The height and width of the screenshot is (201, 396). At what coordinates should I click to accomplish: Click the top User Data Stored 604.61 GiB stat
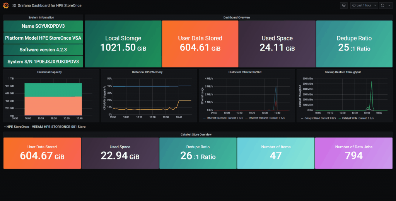(x=200, y=44)
